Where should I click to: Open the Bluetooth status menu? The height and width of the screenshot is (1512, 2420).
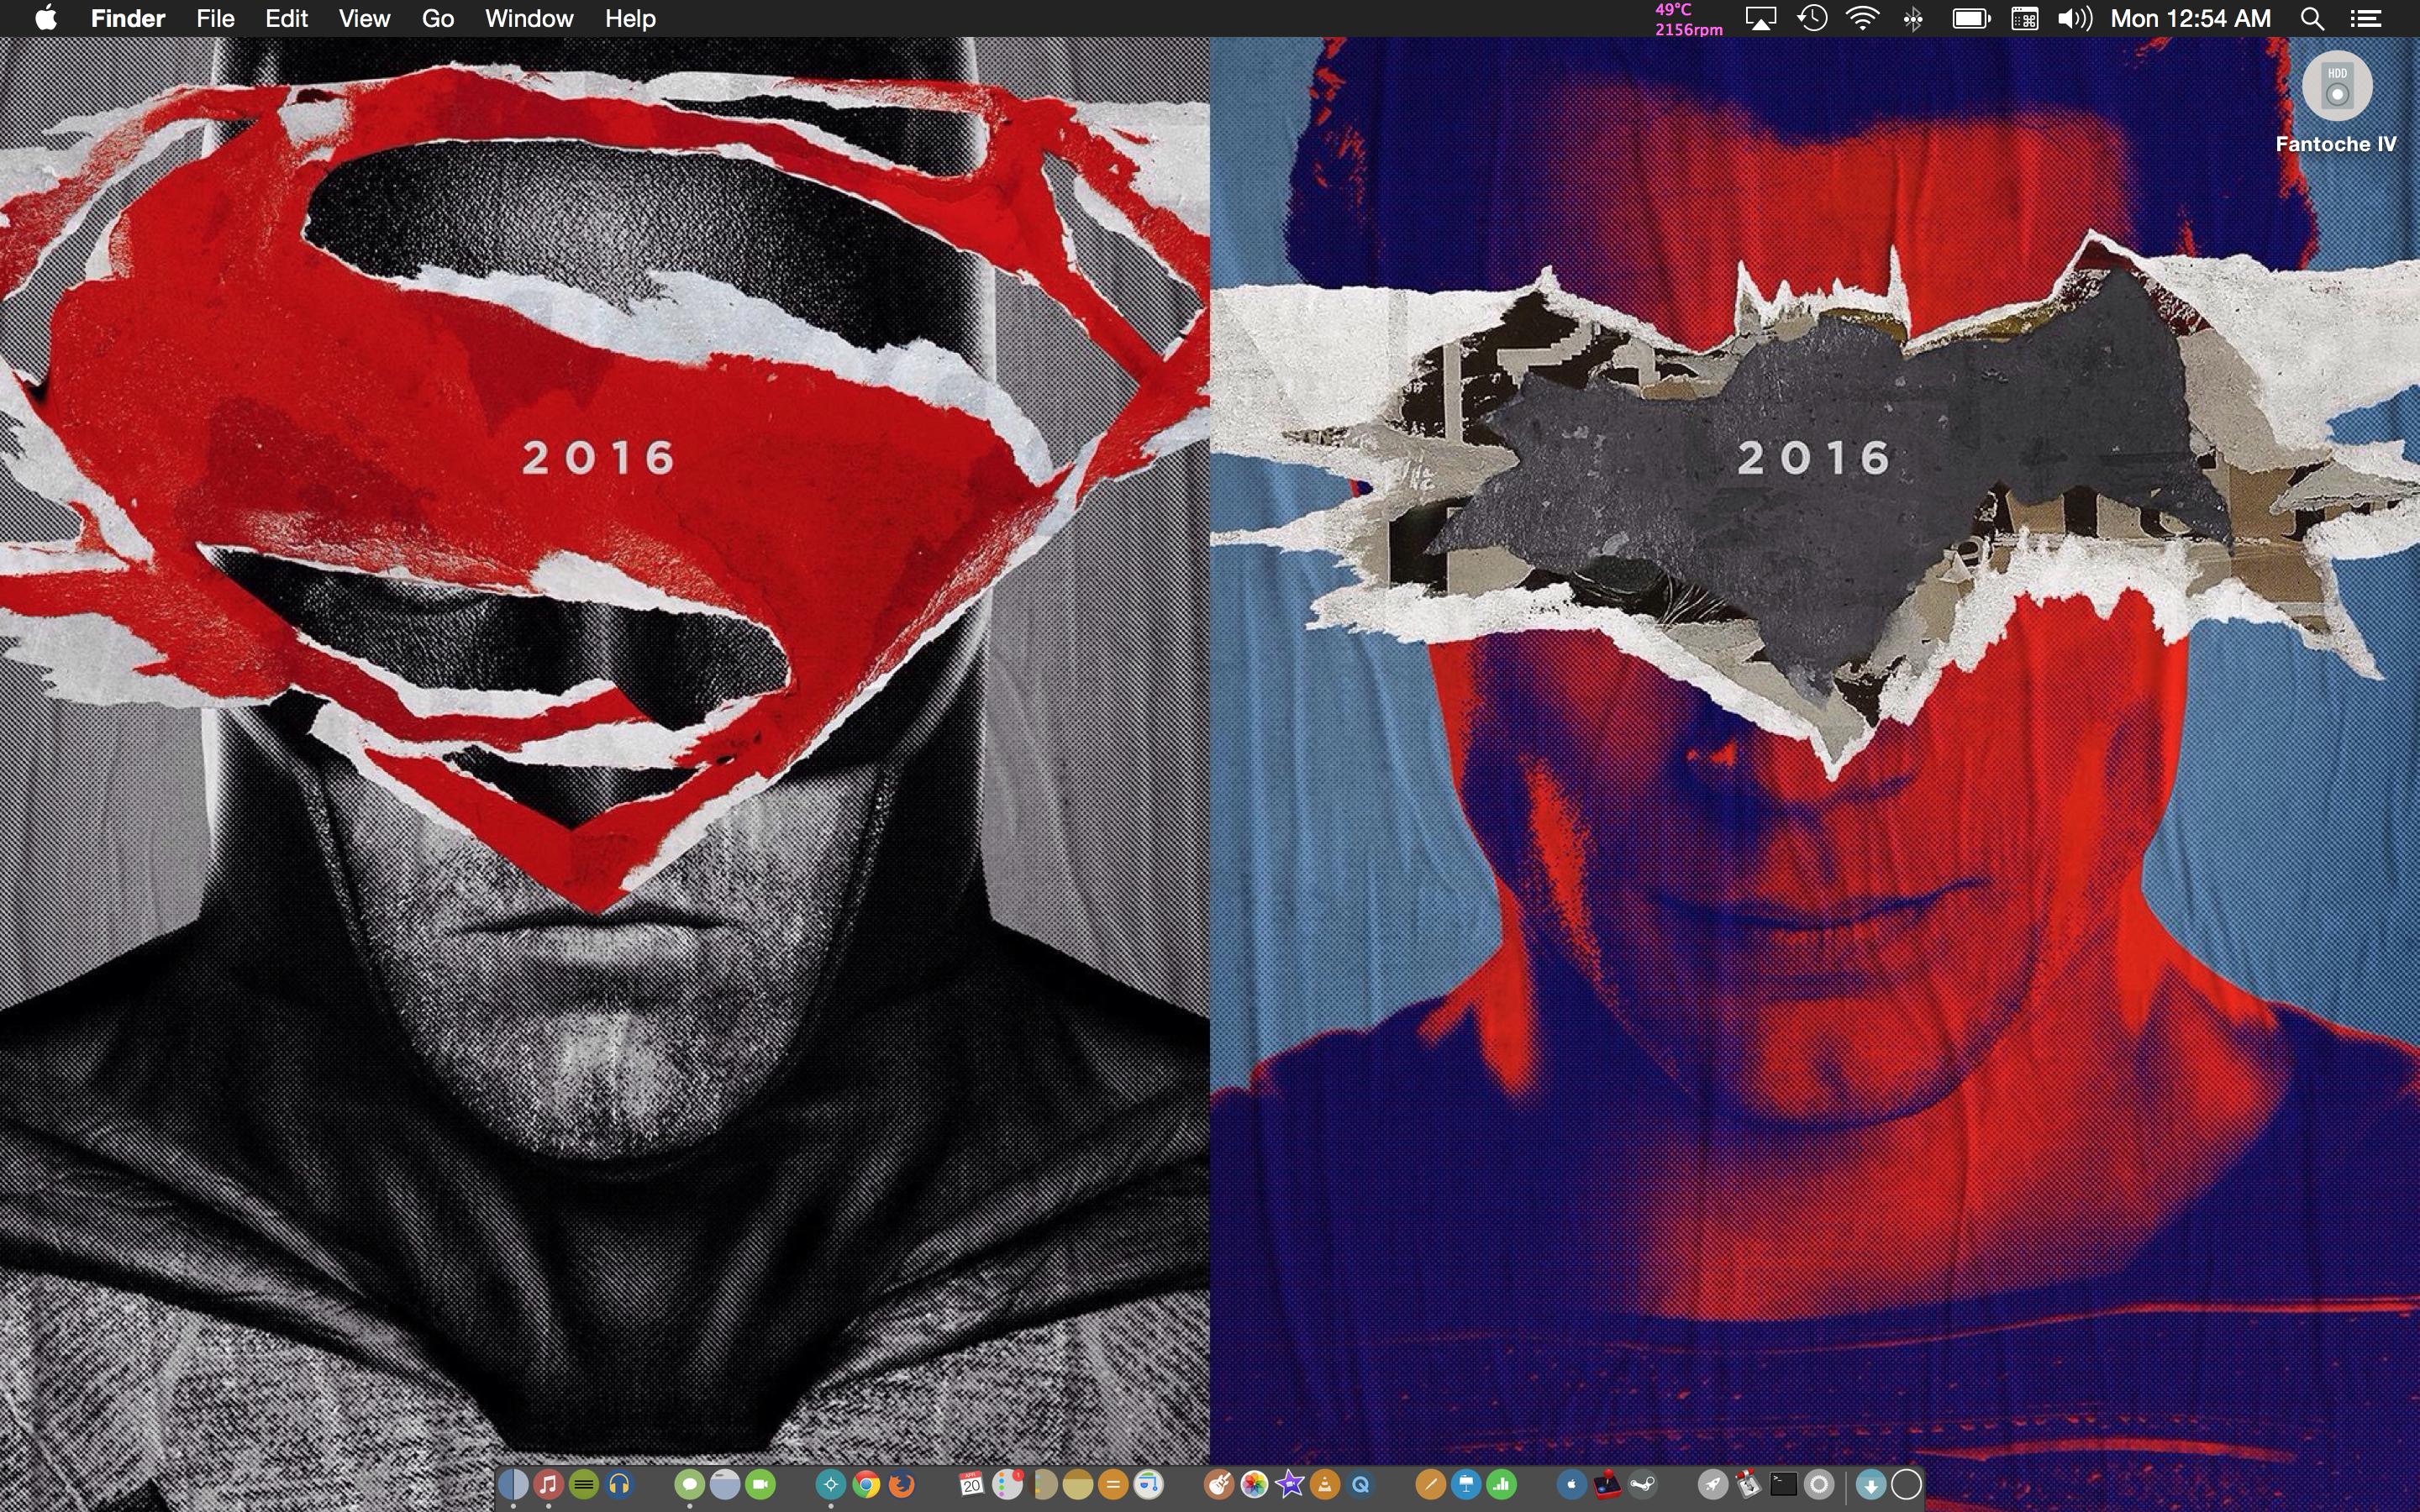(1912, 19)
